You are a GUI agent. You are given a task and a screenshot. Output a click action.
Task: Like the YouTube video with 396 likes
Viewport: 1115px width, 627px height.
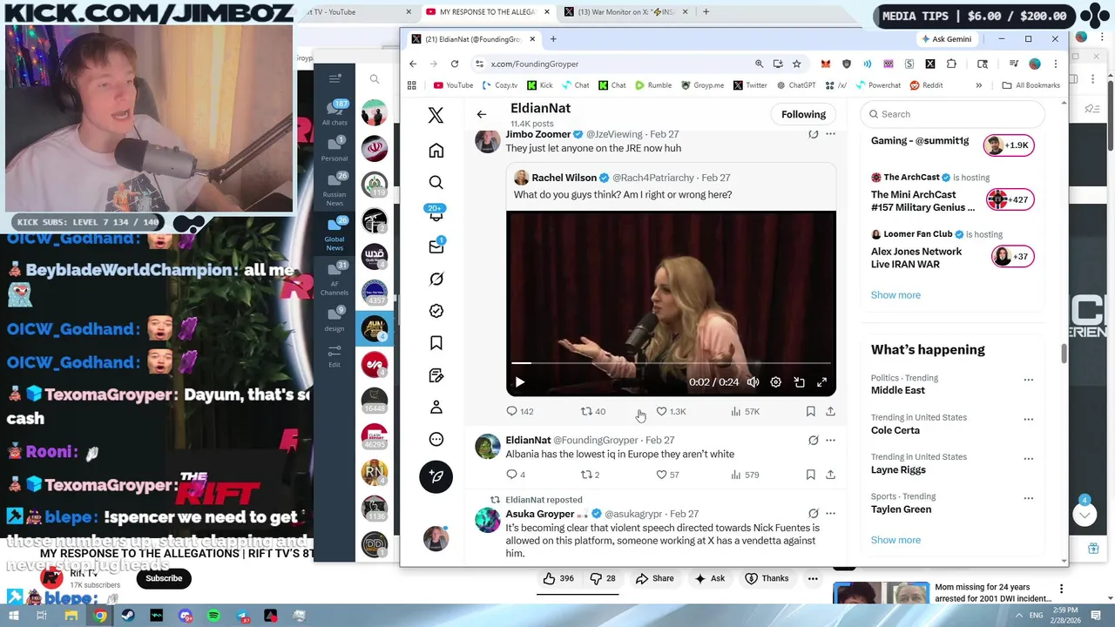(x=558, y=578)
